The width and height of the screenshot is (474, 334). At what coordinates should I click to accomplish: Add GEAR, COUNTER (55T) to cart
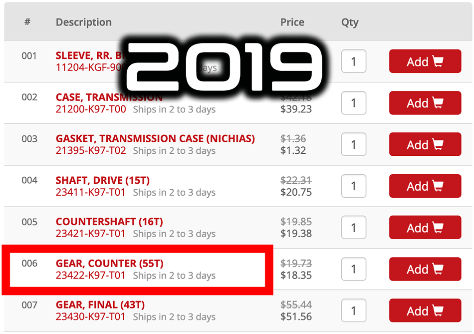point(425,269)
